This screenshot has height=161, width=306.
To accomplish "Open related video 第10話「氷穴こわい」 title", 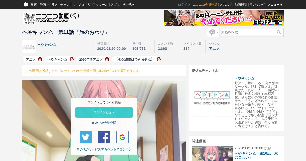I will (x=256, y=156).
